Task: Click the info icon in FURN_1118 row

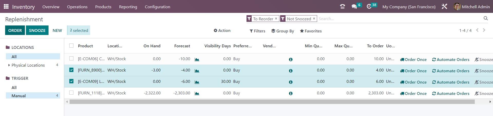Action: (291, 93)
